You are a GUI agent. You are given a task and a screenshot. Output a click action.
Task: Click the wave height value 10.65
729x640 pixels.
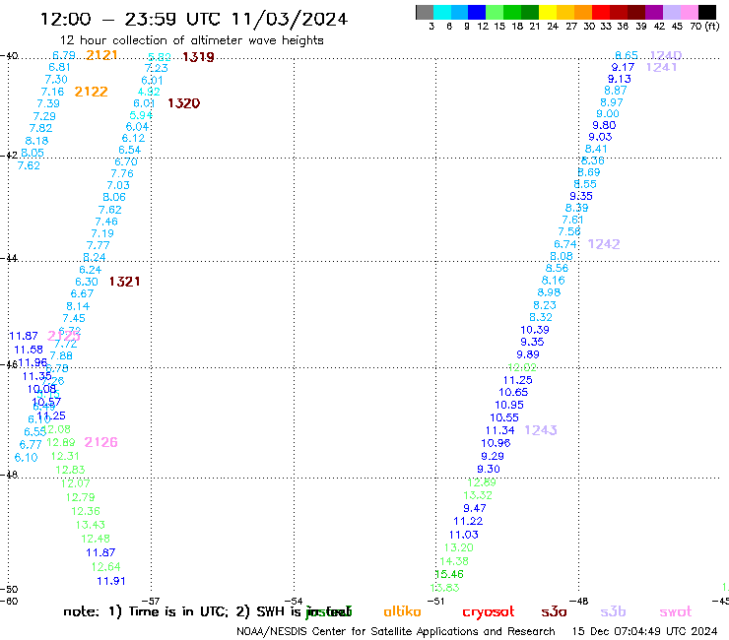click(513, 392)
